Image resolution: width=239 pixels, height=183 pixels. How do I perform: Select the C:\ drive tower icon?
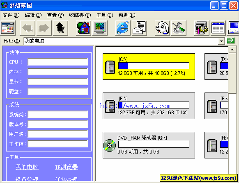tap(110, 67)
